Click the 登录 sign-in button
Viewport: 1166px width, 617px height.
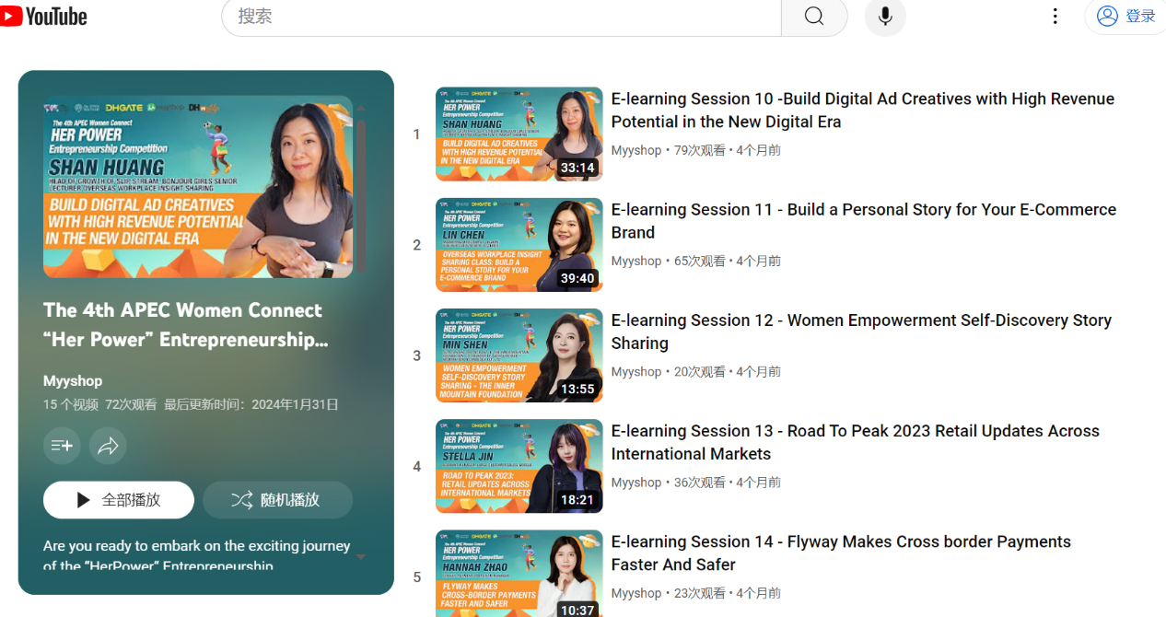tap(1127, 17)
